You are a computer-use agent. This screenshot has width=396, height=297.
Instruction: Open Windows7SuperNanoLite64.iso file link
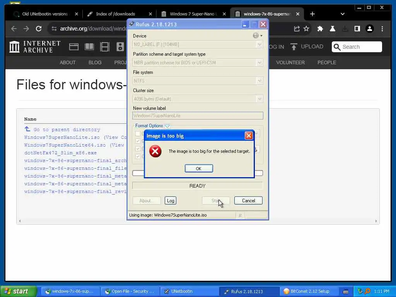(x=65, y=145)
